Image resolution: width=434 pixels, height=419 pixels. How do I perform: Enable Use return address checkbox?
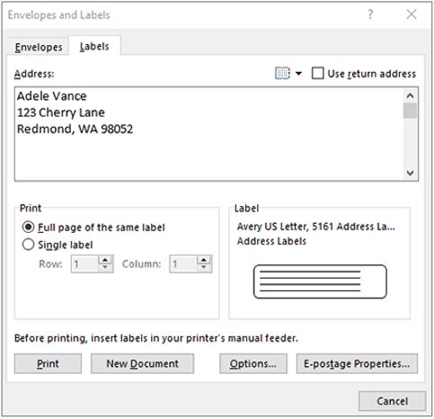[x=317, y=73]
